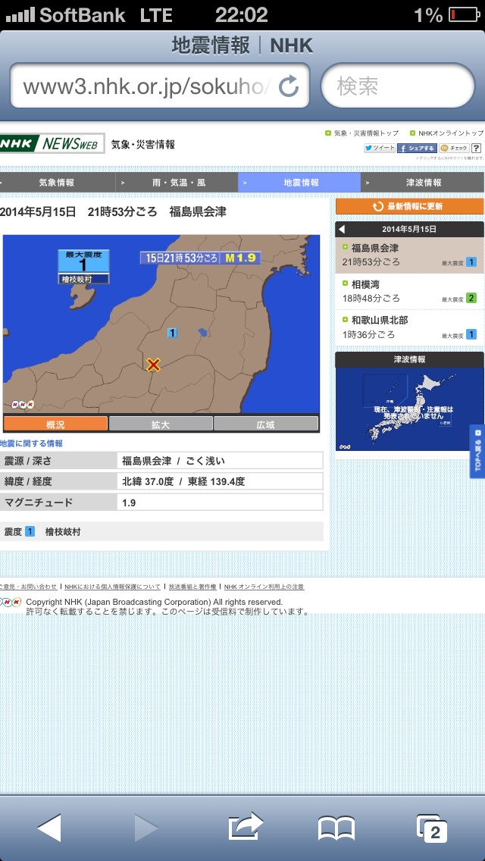Select the 拡大 map view tab
Screen dimensions: 485x861
[x=161, y=424]
